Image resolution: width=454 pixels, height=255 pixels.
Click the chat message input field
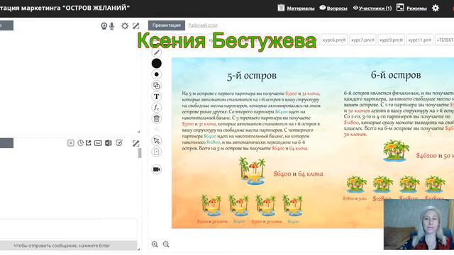68,229
